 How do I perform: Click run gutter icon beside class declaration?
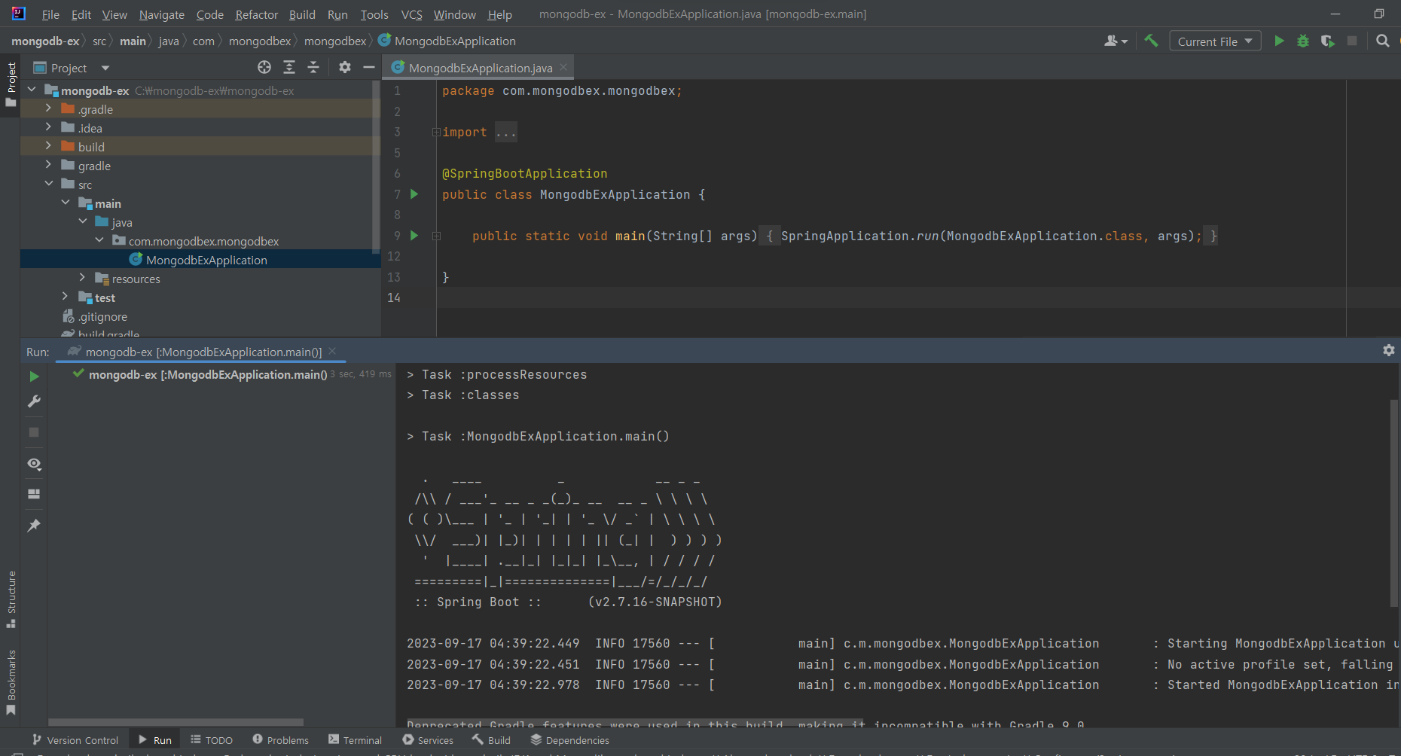(414, 194)
